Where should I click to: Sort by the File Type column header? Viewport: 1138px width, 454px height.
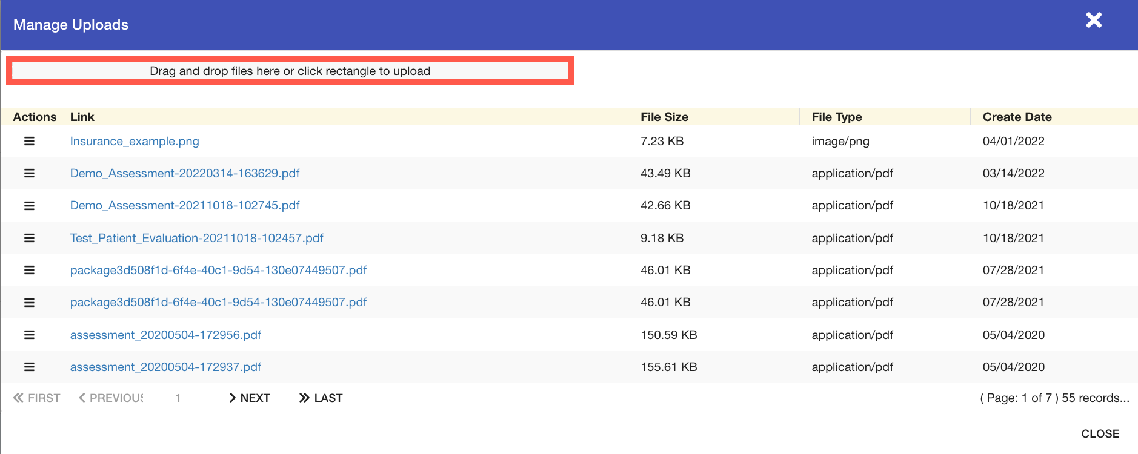click(x=836, y=117)
